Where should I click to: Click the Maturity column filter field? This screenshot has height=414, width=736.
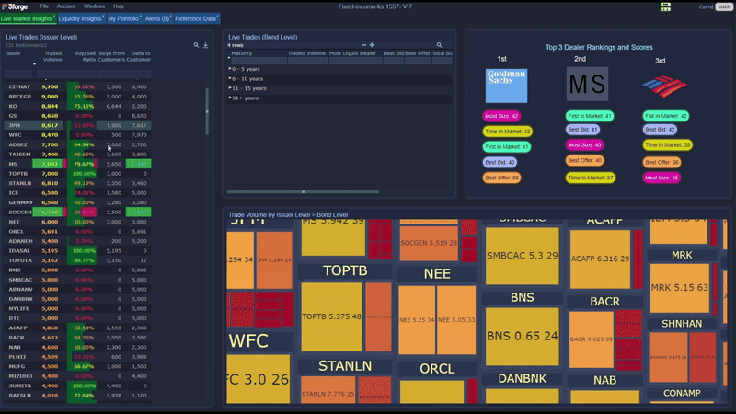pyautogui.click(x=259, y=61)
